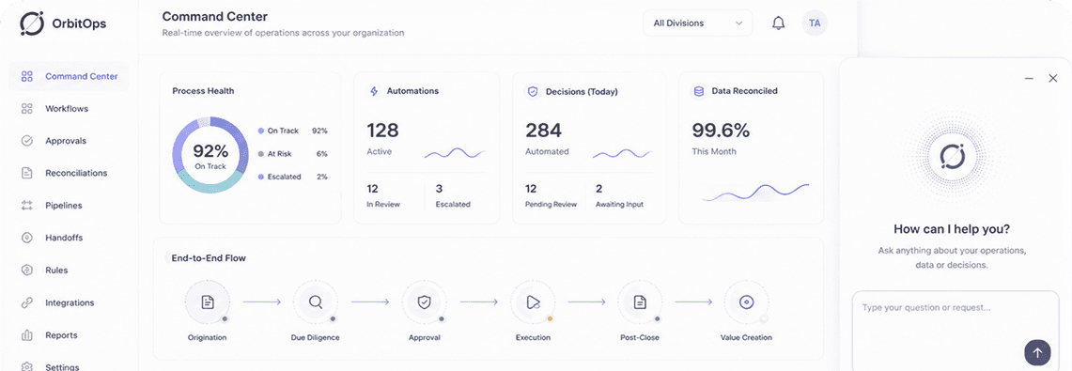
Task: Click the assistant orbit logo in chat panel
Action: [952, 157]
